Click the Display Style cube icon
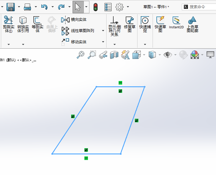The image size is (216, 175). coord(152,55)
